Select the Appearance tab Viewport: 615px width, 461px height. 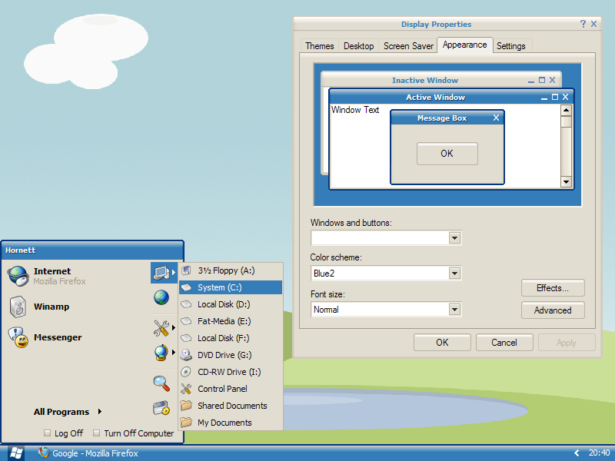click(x=465, y=45)
